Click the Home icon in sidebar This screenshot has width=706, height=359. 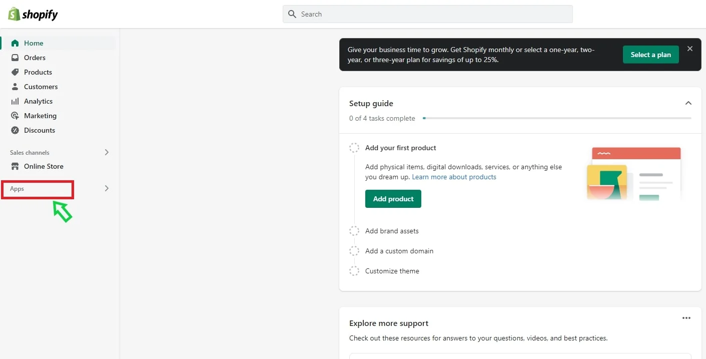(15, 43)
